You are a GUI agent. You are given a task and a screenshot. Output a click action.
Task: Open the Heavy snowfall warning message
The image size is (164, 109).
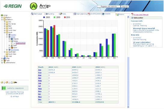(x=144, y=29)
